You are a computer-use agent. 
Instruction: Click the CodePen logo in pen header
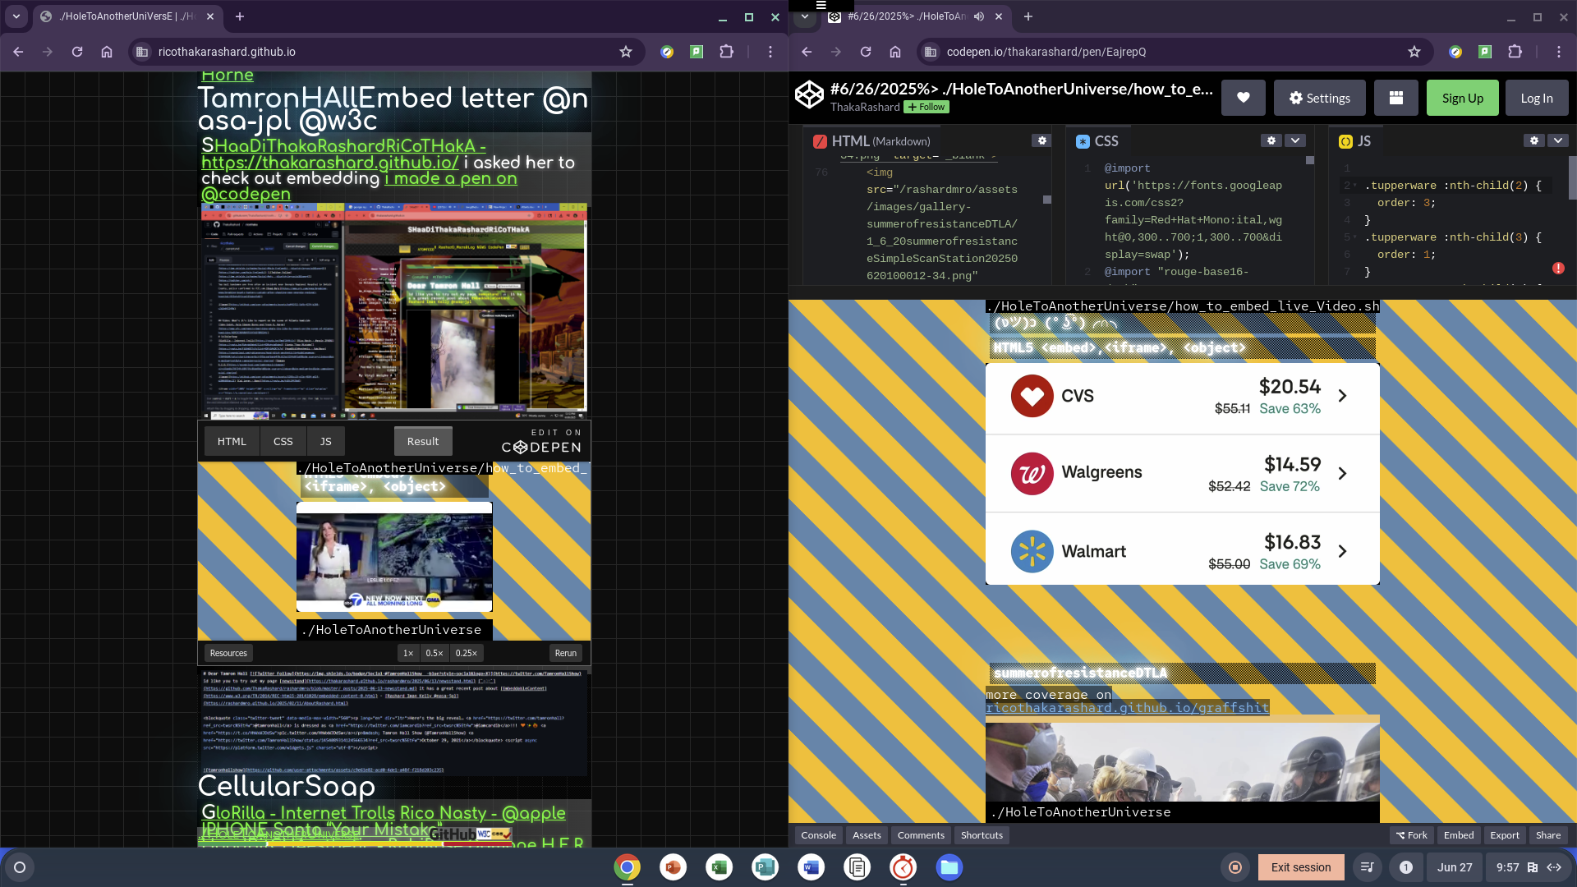point(809,96)
